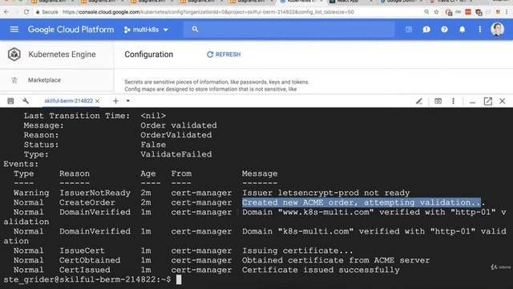513x289 pixels.
Task: Activate Cloud Shell icon in top bar
Action: tap(409, 30)
